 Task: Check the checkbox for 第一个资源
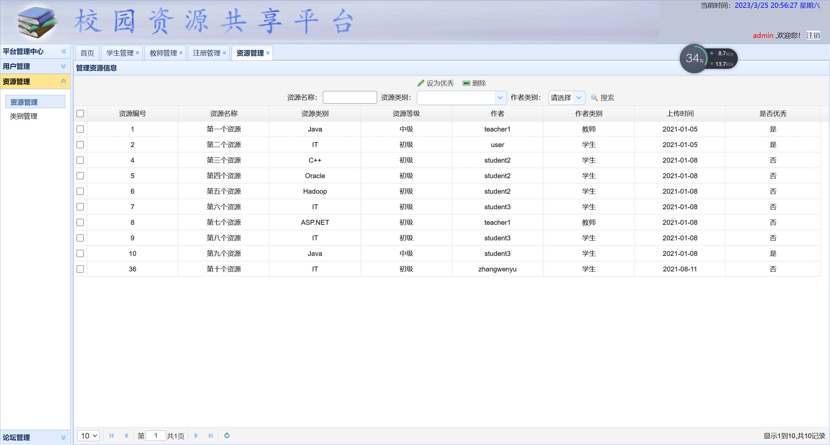(x=80, y=129)
